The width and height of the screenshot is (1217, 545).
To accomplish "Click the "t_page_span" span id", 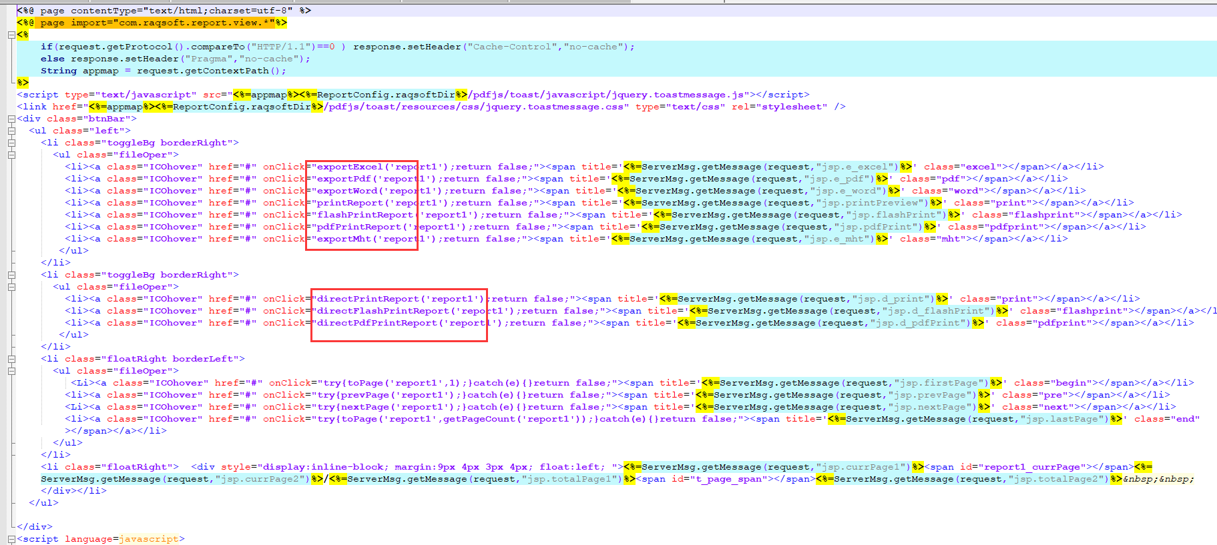I will [726, 479].
